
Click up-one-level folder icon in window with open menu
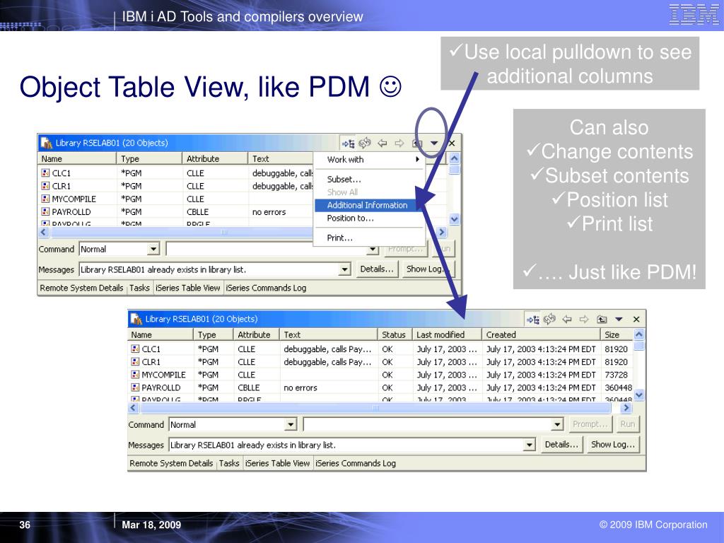416,143
